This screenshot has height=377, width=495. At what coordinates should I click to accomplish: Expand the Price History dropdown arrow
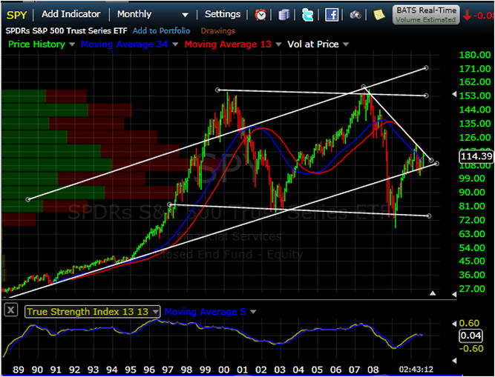tap(71, 44)
